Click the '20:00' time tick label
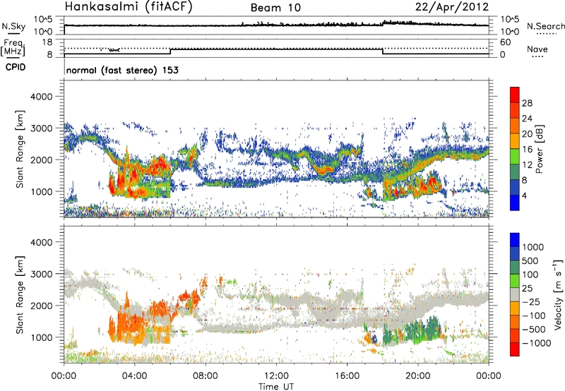This screenshot has width=565, height=391. point(417,375)
